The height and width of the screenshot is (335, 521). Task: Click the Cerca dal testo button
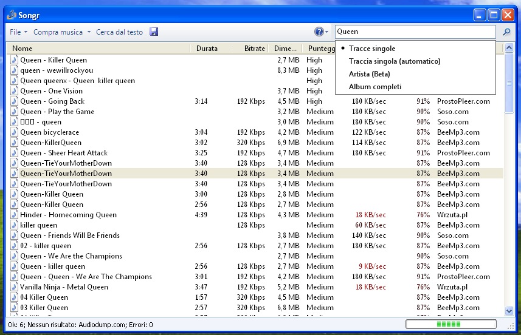point(119,32)
